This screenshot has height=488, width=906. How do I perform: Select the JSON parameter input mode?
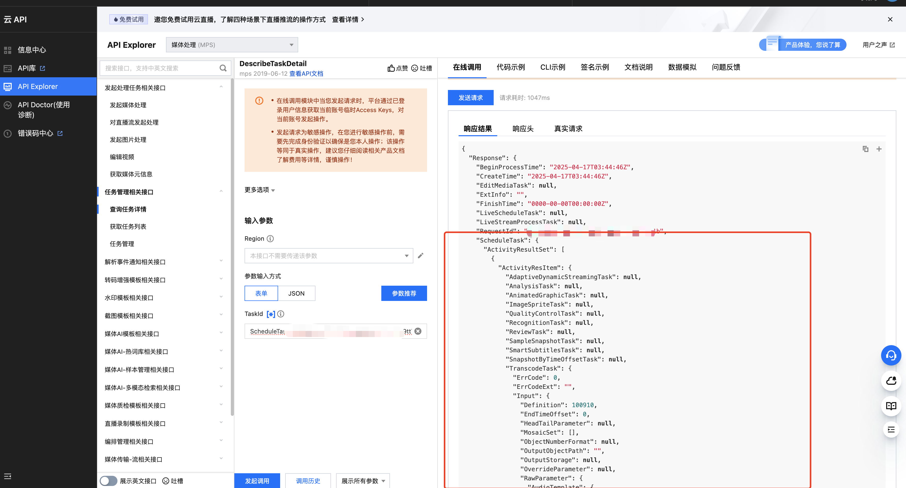pos(296,293)
